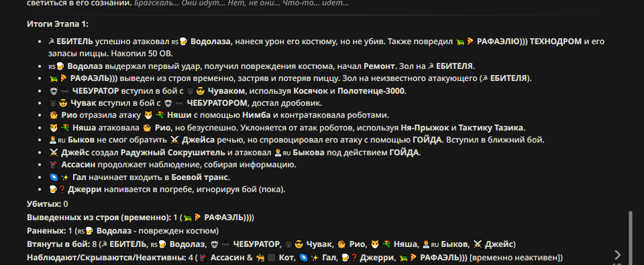Click the bold word 'Нимба'
The image size is (644, 265).
click(x=256, y=115)
